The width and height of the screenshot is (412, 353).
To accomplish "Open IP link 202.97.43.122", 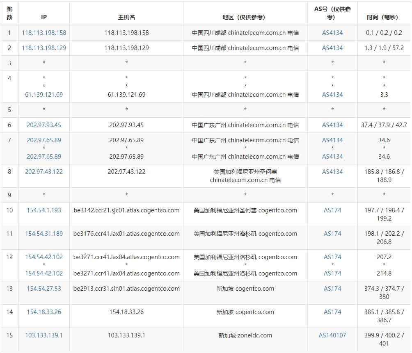I will [44, 172].
